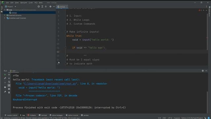Open Problems tool window
Viewport: 211px width, 119px height.
tap(32, 115)
